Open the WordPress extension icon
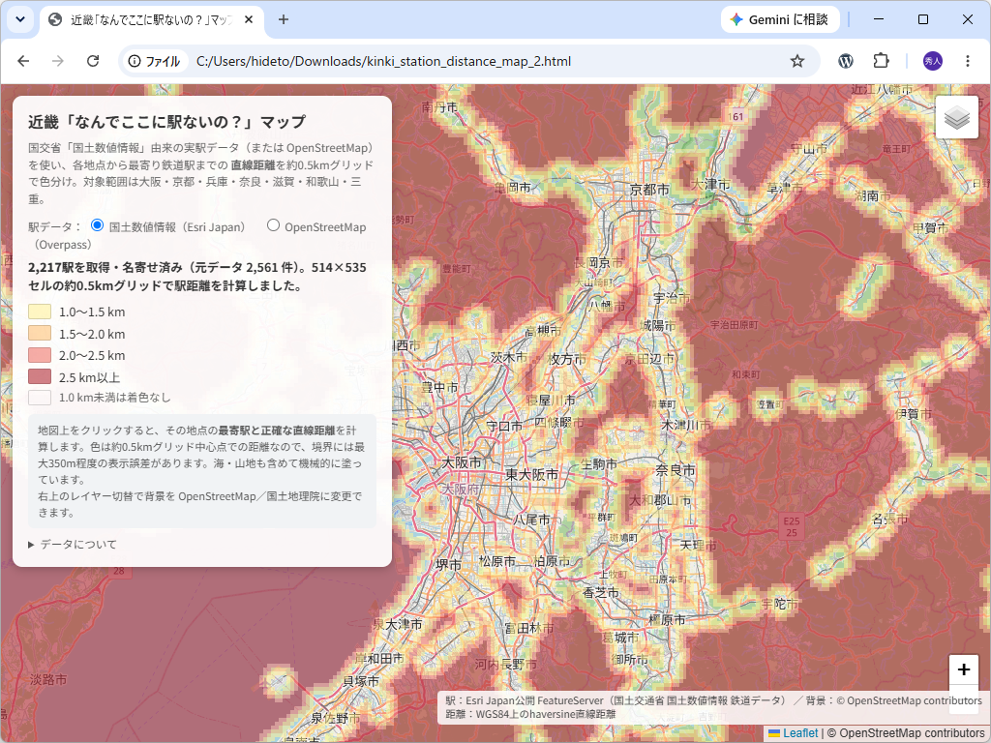The width and height of the screenshot is (991, 743). tap(846, 61)
